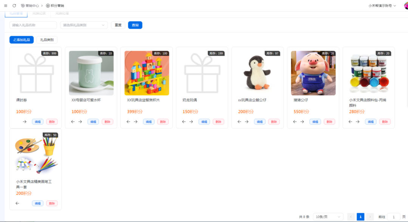Delete the XX玩具店益智类积木 gift
The image size is (408, 222).
point(163,122)
